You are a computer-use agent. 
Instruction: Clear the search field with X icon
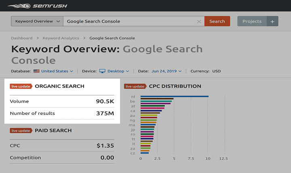pos(198,21)
